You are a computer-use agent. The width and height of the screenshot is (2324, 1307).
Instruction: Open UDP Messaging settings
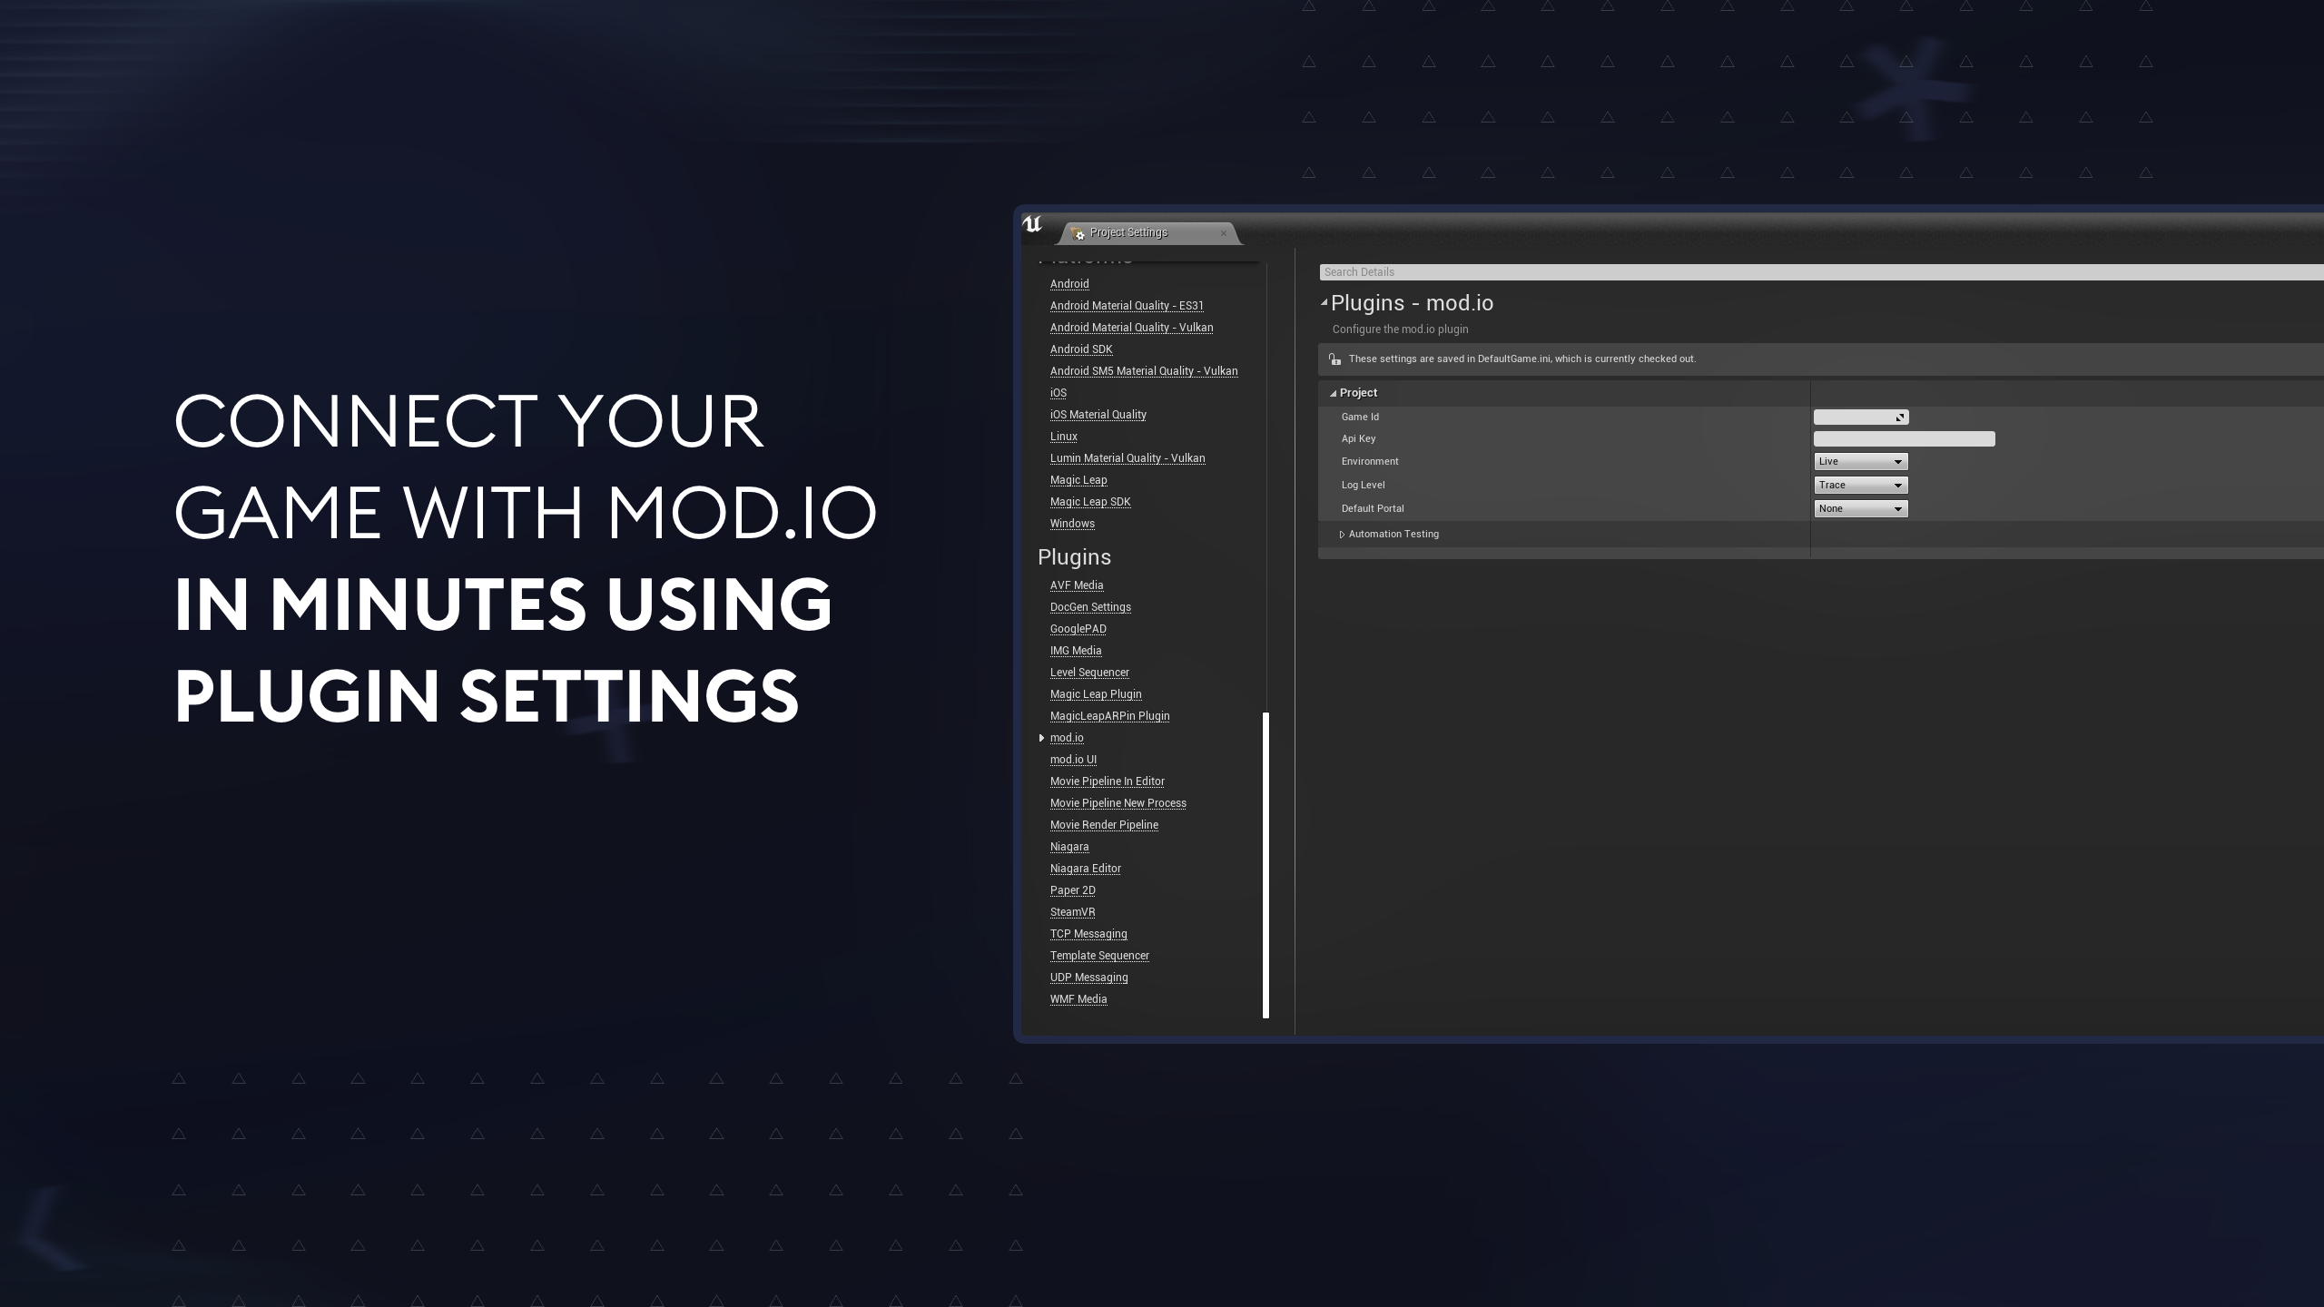click(1089, 978)
